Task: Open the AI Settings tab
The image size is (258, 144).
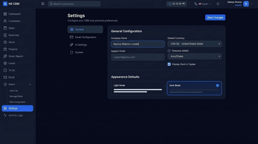Action: pyautogui.click(x=85, y=45)
